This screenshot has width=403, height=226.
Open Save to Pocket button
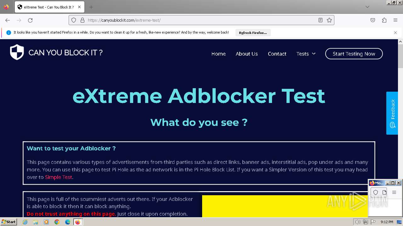[x=373, y=20]
